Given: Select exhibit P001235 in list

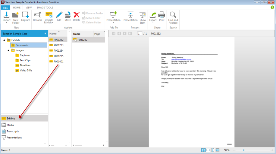Looking at the screenshot, I should click(x=58, y=56).
